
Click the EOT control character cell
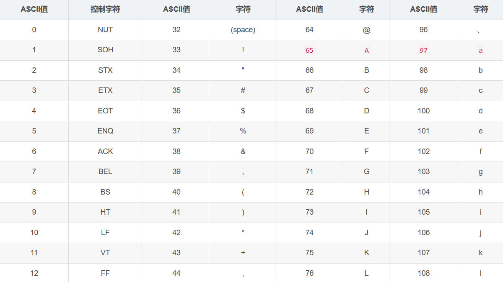tap(105, 111)
